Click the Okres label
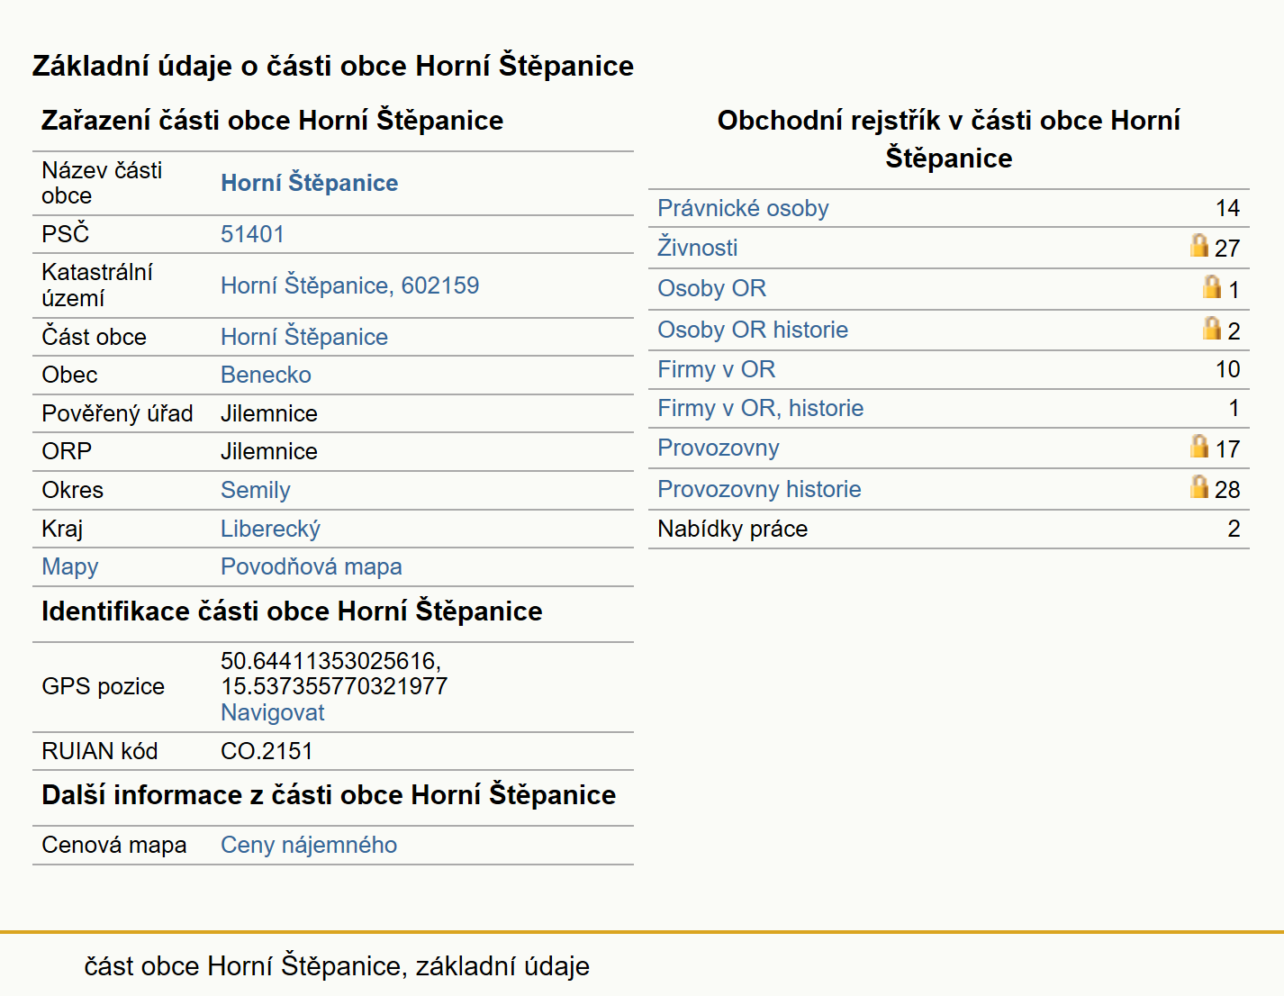Viewport: 1284px width, 996px height. click(x=72, y=490)
